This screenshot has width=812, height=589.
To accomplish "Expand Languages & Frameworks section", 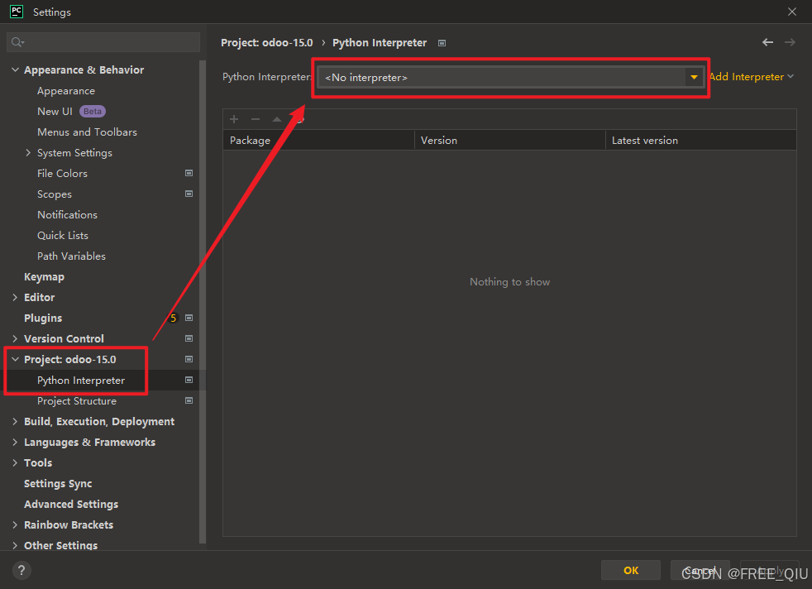I will (x=15, y=442).
